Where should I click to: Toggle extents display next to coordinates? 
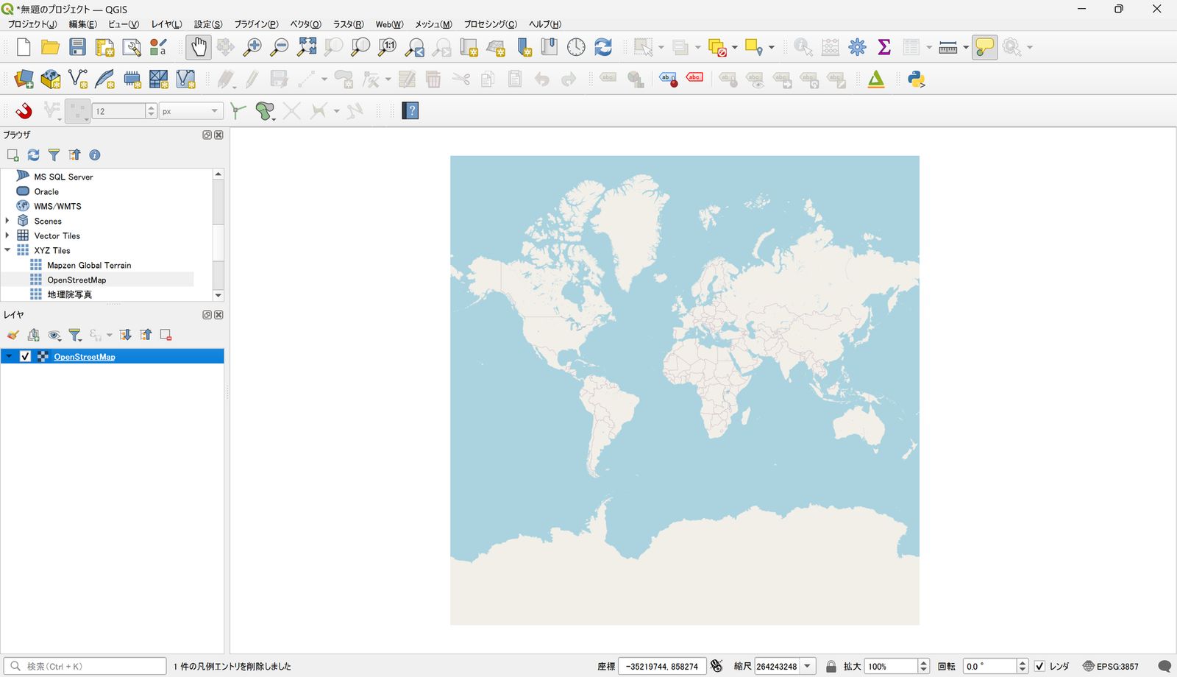pos(716,666)
